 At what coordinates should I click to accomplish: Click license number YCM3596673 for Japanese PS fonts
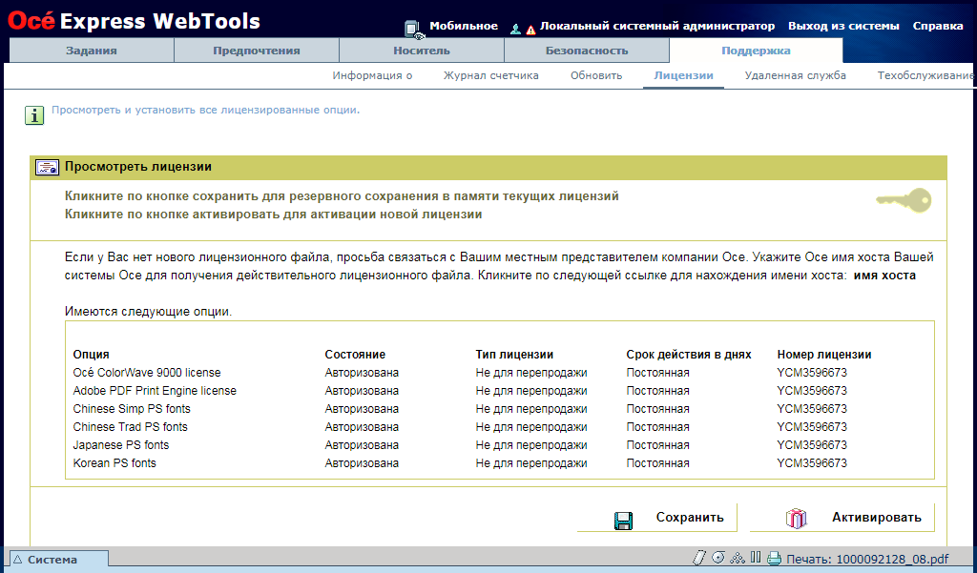click(x=812, y=444)
